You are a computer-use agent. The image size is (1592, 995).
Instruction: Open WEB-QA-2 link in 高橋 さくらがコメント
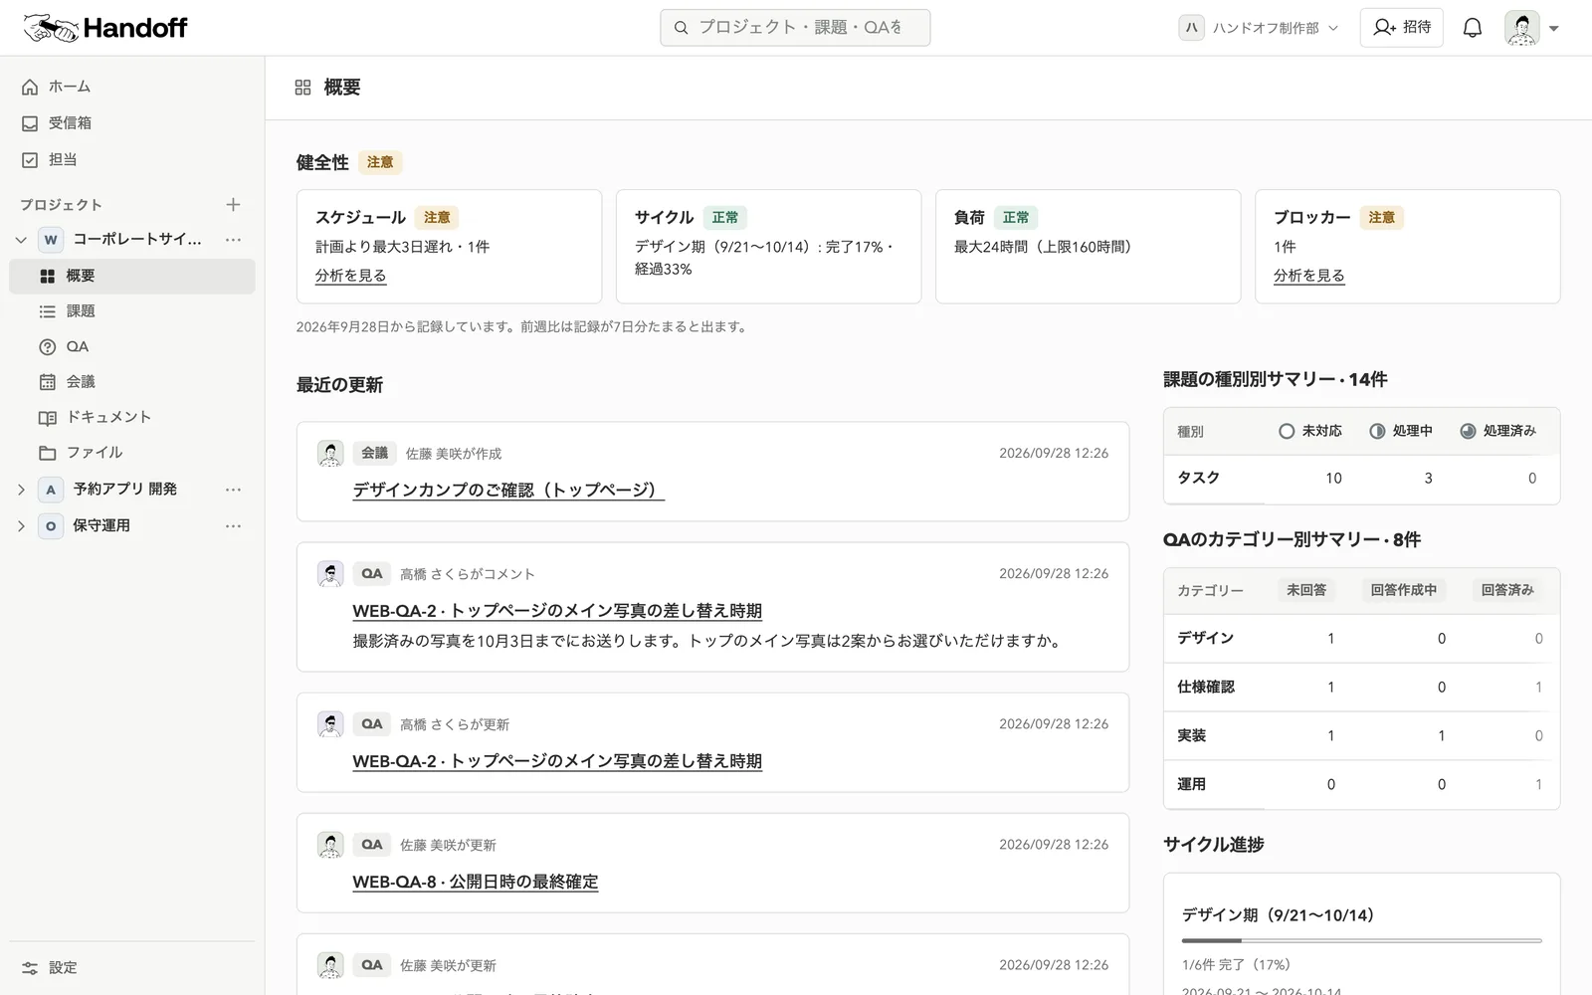click(557, 611)
